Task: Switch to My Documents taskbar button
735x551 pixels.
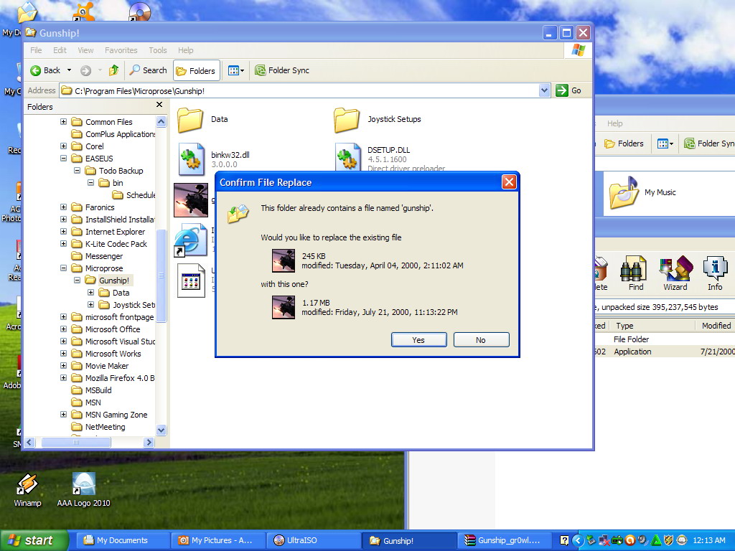Action: tap(122, 541)
